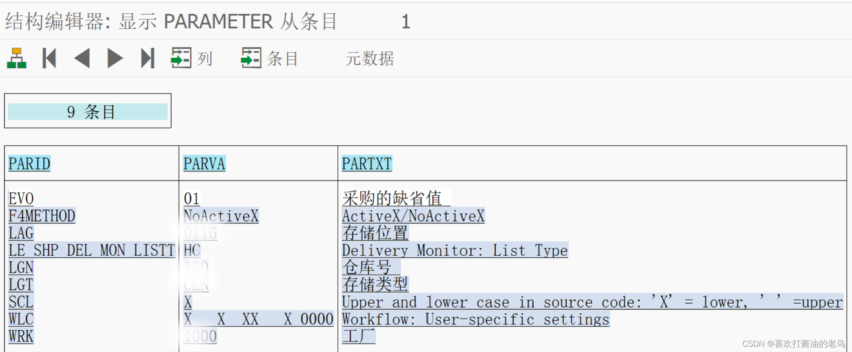The width and height of the screenshot is (852, 352).
Task: Select the WRK parameter ID cell
Action: tap(21, 336)
